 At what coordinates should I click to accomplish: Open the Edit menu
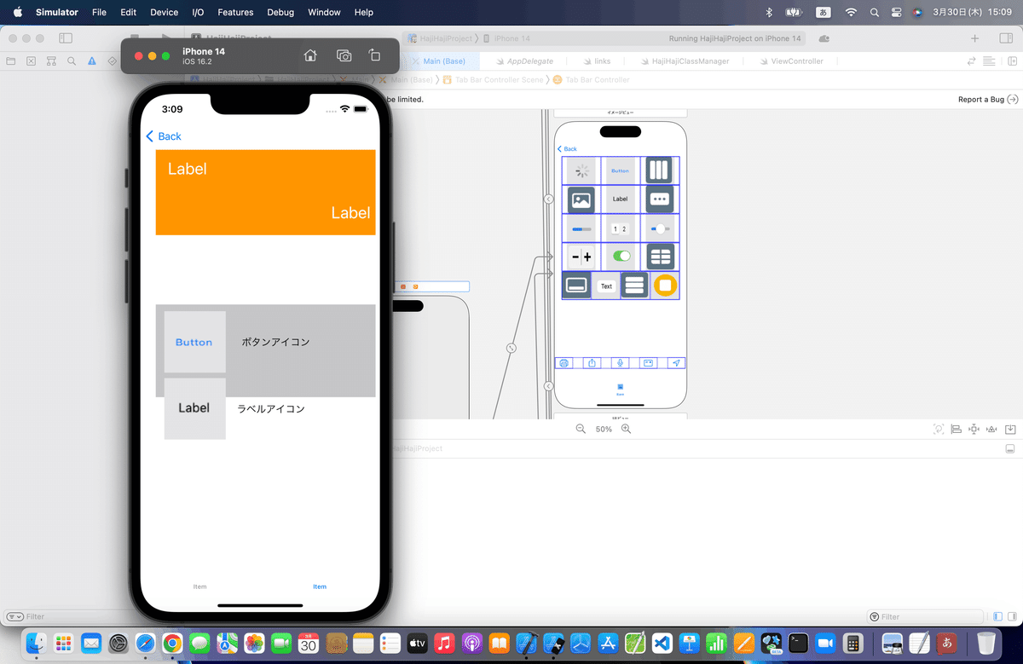(x=128, y=12)
